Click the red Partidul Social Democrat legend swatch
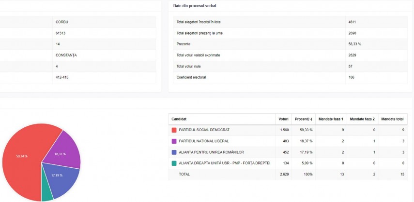 (x=174, y=130)
